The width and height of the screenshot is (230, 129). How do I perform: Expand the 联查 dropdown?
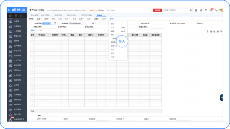point(89,19)
